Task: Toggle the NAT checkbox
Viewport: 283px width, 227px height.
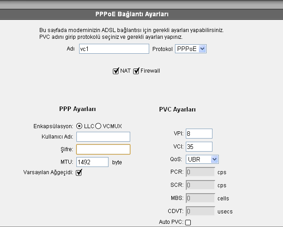Action: tap(116, 71)
